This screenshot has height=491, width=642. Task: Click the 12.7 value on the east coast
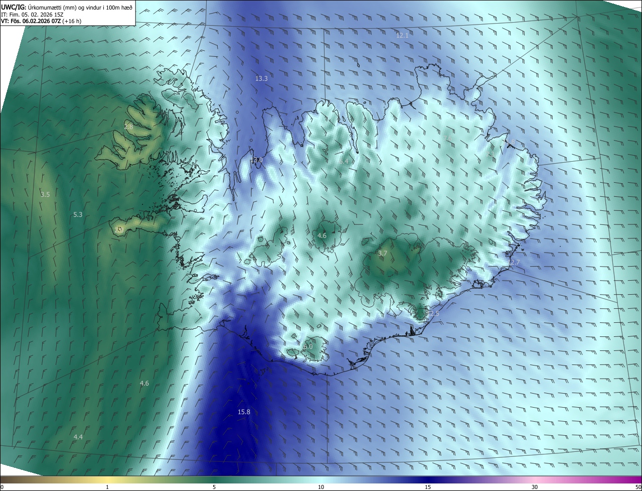(x=514, y=263)
